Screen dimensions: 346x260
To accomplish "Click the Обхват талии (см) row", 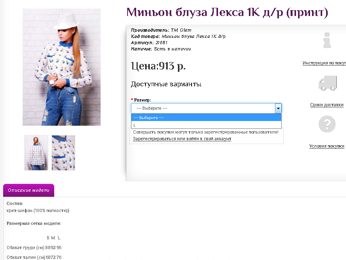I will [x=34, y=257].
